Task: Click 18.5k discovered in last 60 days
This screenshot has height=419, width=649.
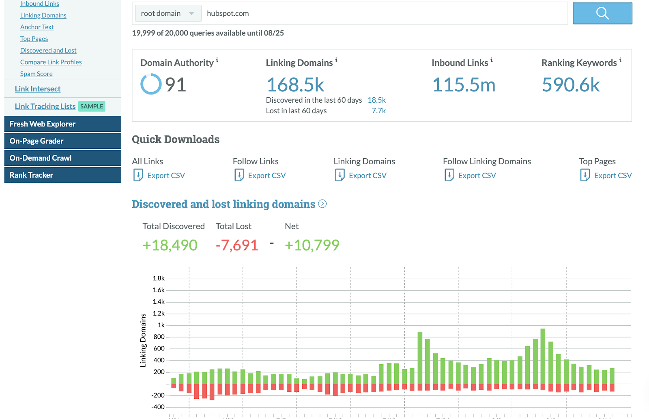Action: (x=377, y=100)
